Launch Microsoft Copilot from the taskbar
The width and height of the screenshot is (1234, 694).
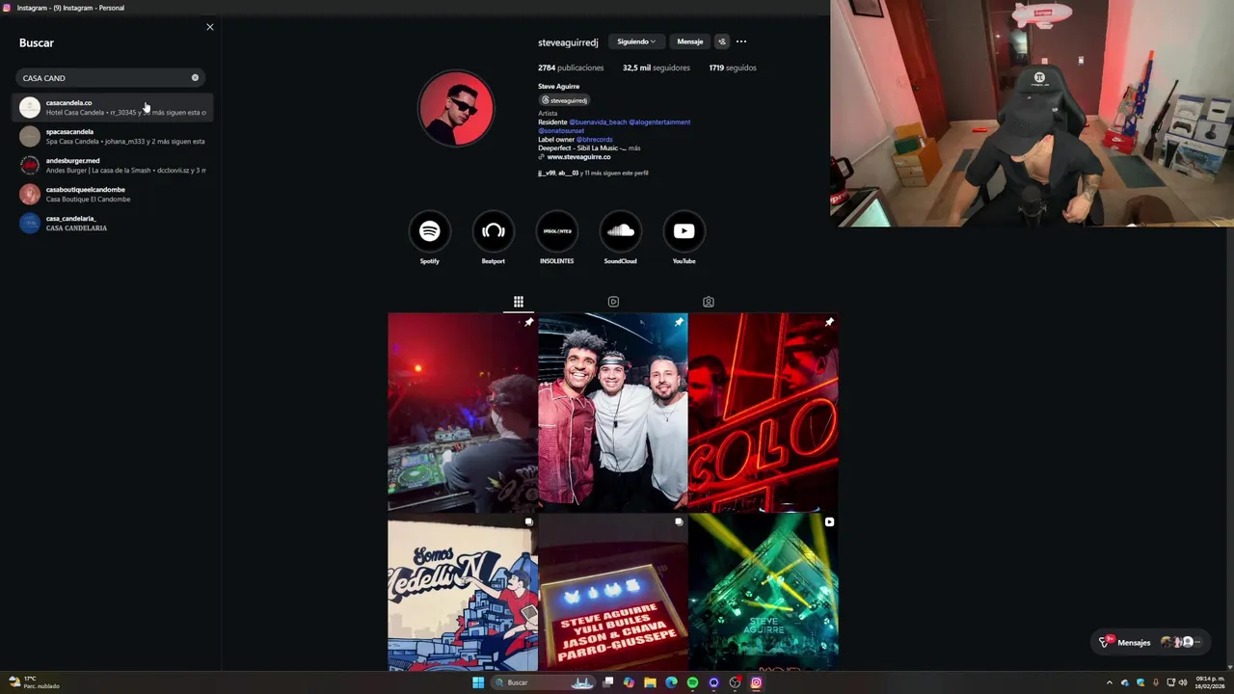click(629, 682)
